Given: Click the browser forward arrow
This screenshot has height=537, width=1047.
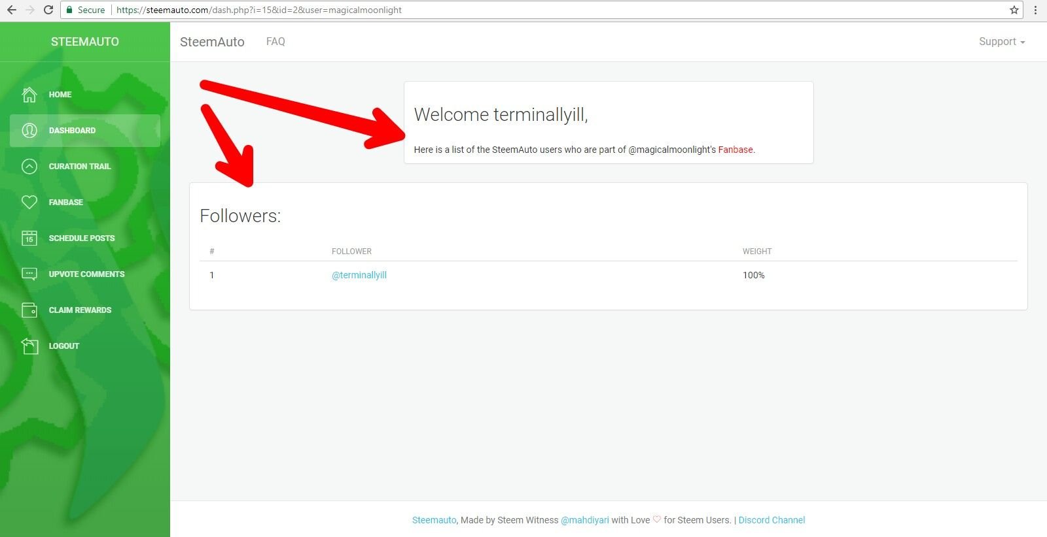Looking at the screenshot, I should pyautogui.click(x=29, y=10).
